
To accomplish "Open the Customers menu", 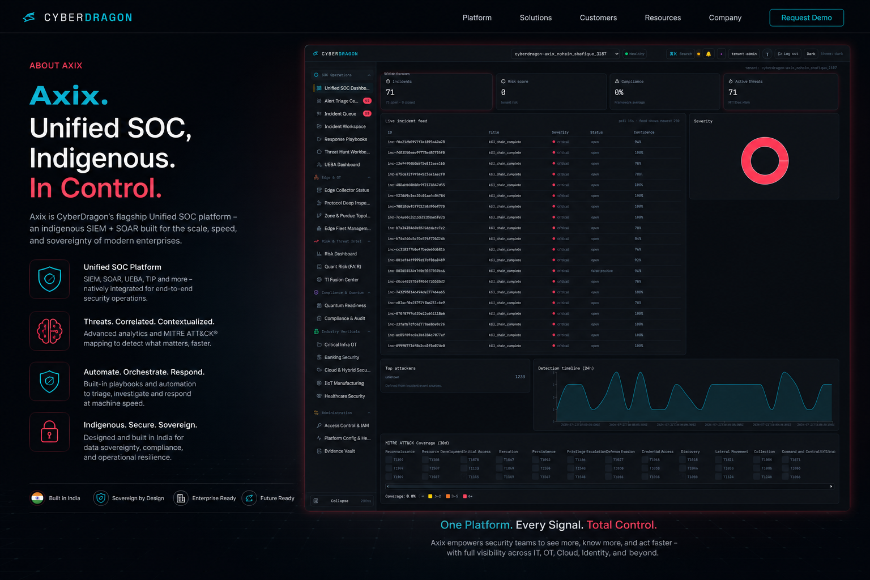I will tap(598, 18).
